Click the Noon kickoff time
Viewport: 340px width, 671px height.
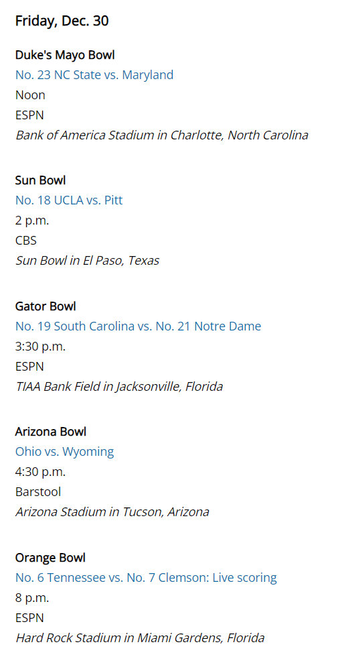point(30,95)
